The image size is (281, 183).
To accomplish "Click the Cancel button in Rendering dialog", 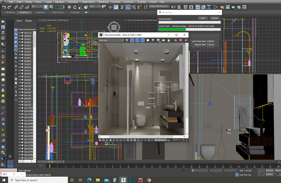I will (x=215, y=18).
